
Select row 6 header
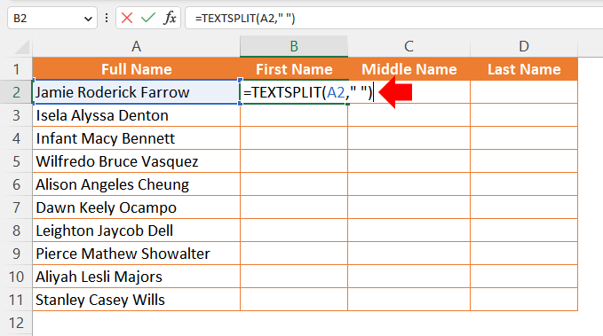tap(16, 184)
